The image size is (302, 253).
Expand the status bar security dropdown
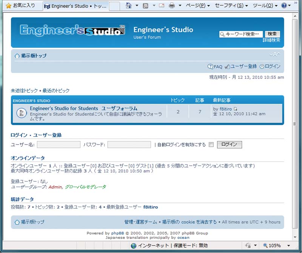pos(256,245)
